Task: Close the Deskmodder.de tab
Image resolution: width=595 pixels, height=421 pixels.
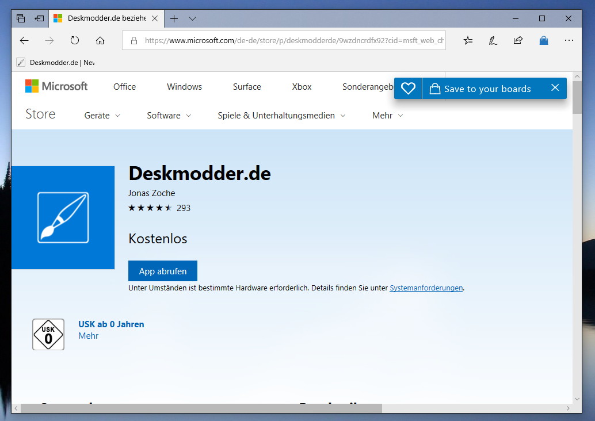Action: coord(155,18)
